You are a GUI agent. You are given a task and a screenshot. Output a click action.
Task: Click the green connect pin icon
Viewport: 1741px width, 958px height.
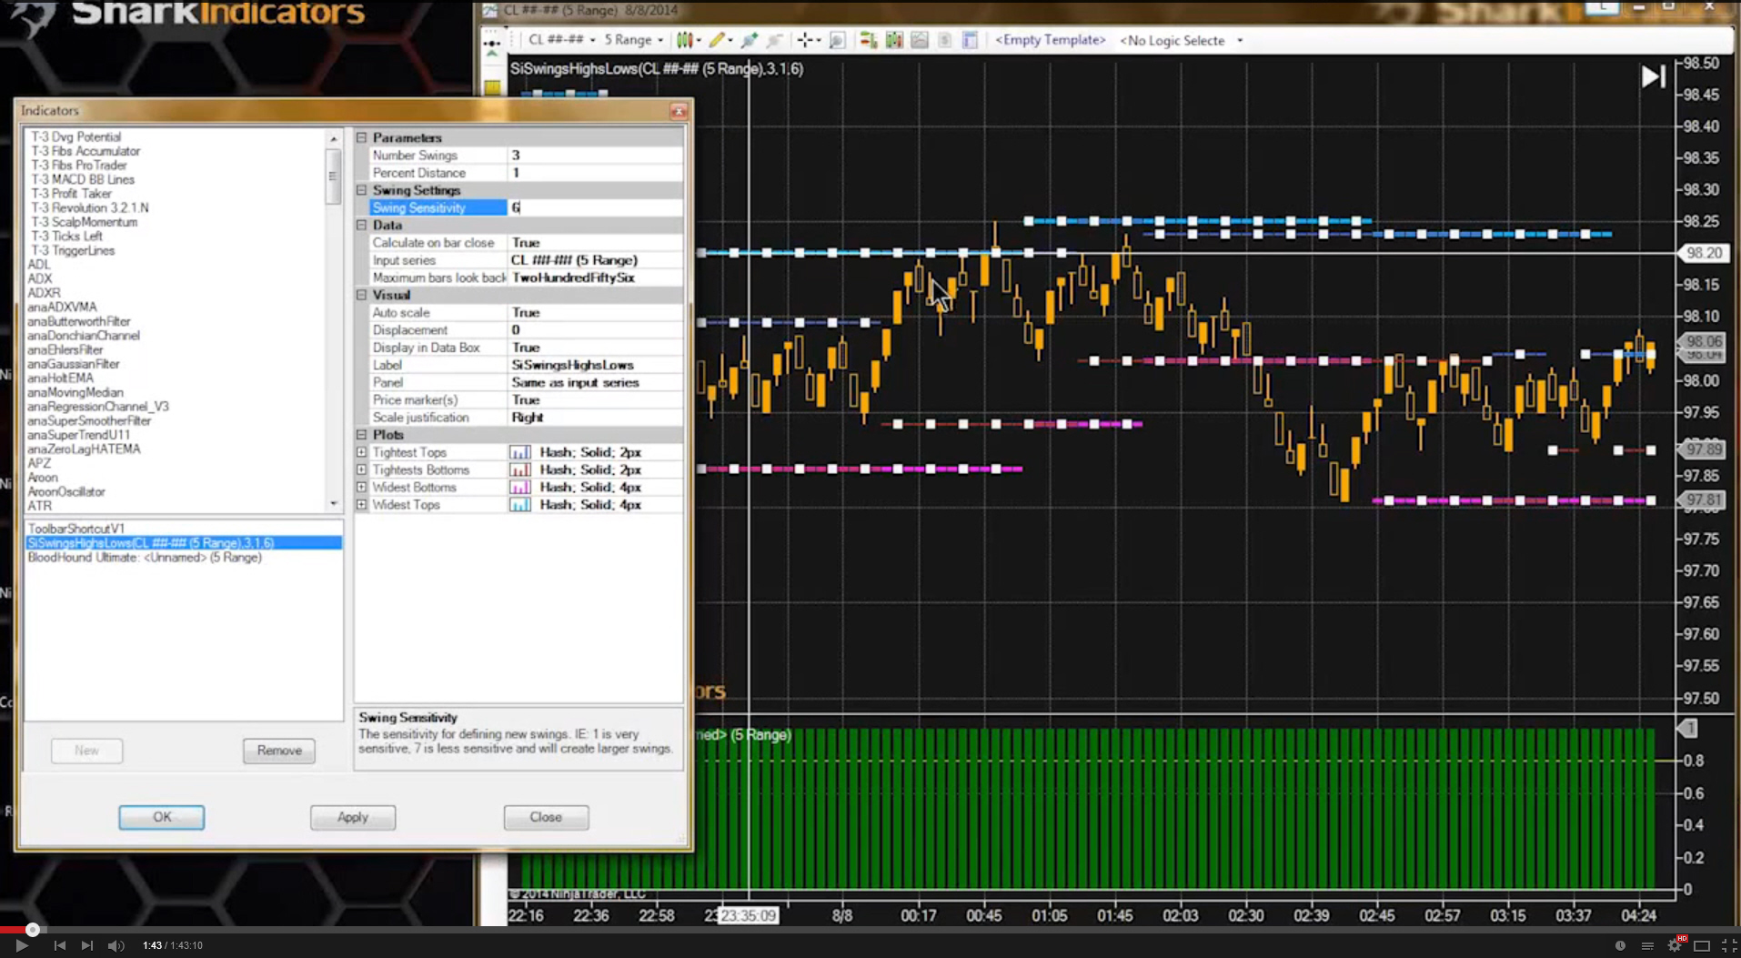pyautogui.click(x=750, y=40)
